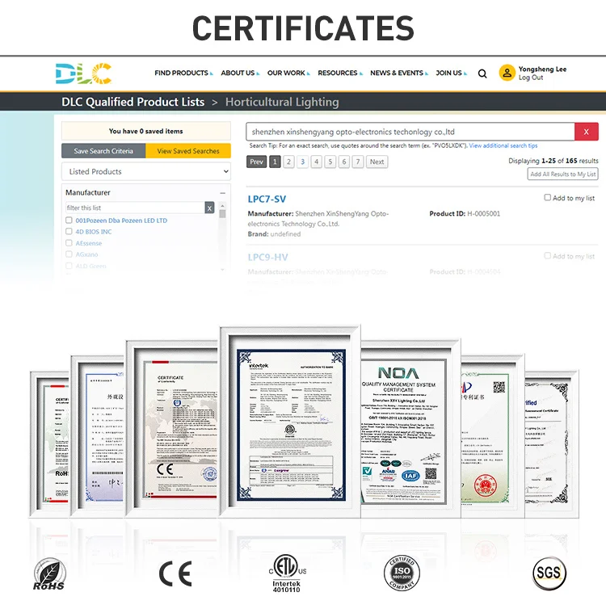Open View additional search tips link
This screenshot has width=606, height=605.
click(x=503, y=145)
